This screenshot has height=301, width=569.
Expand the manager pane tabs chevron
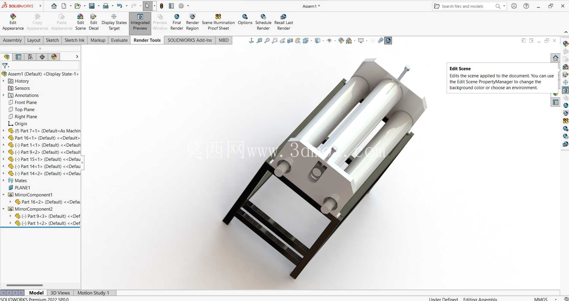[77, 57]
